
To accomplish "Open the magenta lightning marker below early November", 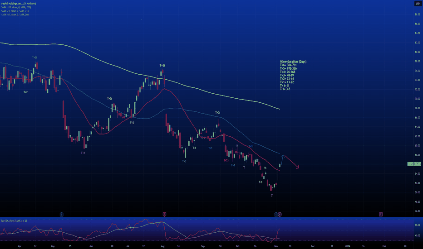I will point(280,214).
